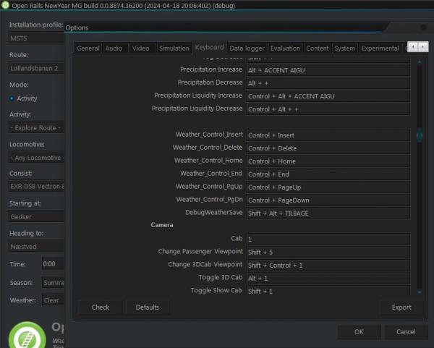Click the scrollbar up arrow in keyboard list
Viewport: 434px width, 348px height.
tap(420, 61)
